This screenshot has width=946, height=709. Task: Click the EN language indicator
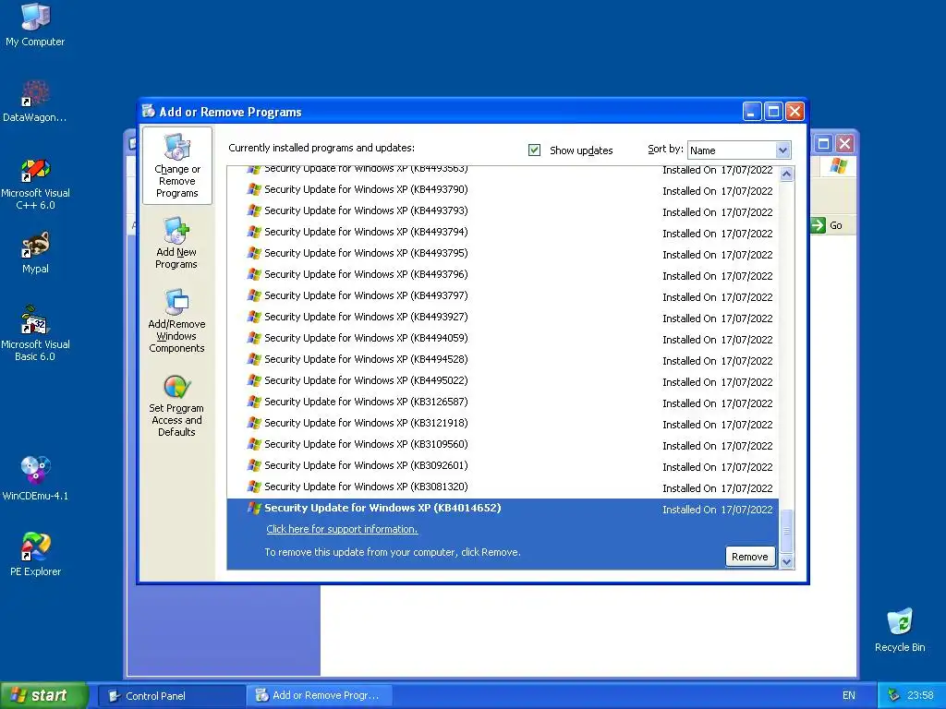click(x=848, y=696)
